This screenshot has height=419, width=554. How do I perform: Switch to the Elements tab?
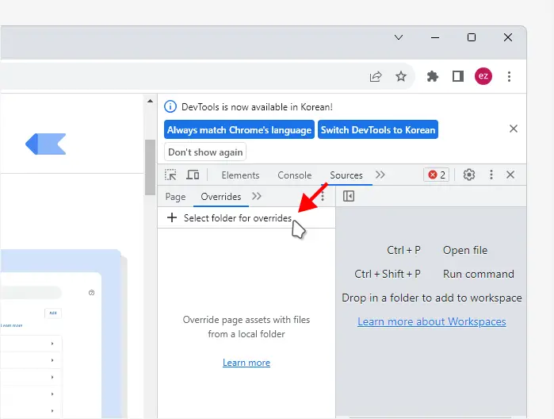240,175
